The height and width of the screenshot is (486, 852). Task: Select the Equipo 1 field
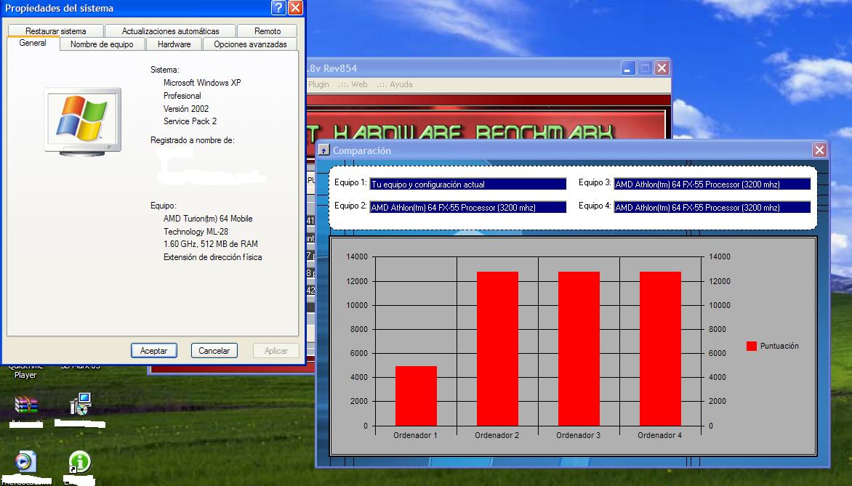(468, 184)
